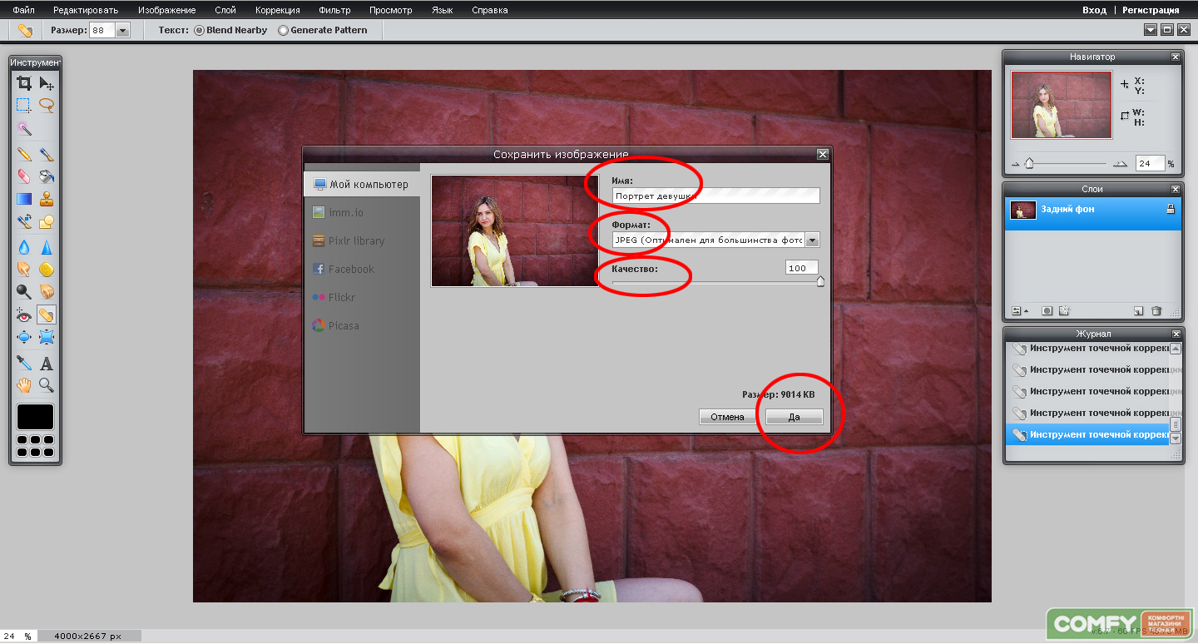1198x644 pixels.
Task: Click the Navigator zoom slider handle
Action: [1029, 164]
